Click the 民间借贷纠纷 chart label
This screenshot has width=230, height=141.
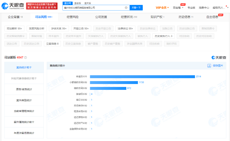coord(80,106)
